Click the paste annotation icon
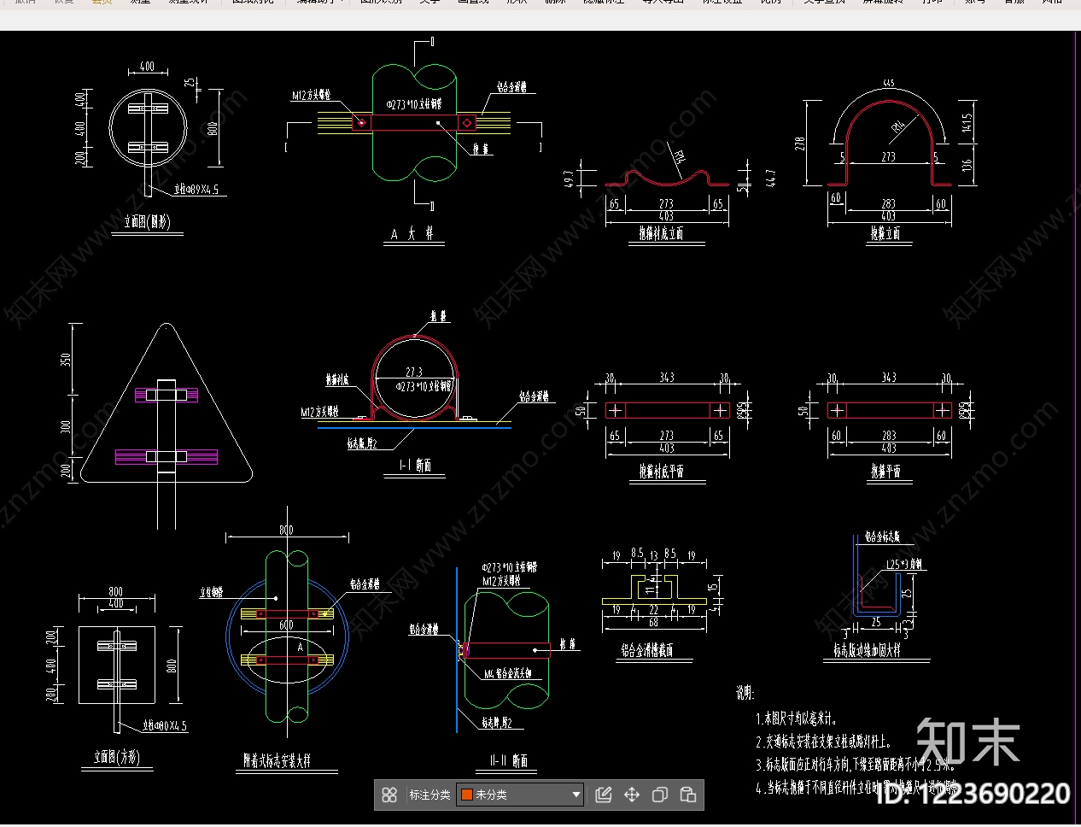The width and height of the screenshot is (1081, 827). pos(688,795)
